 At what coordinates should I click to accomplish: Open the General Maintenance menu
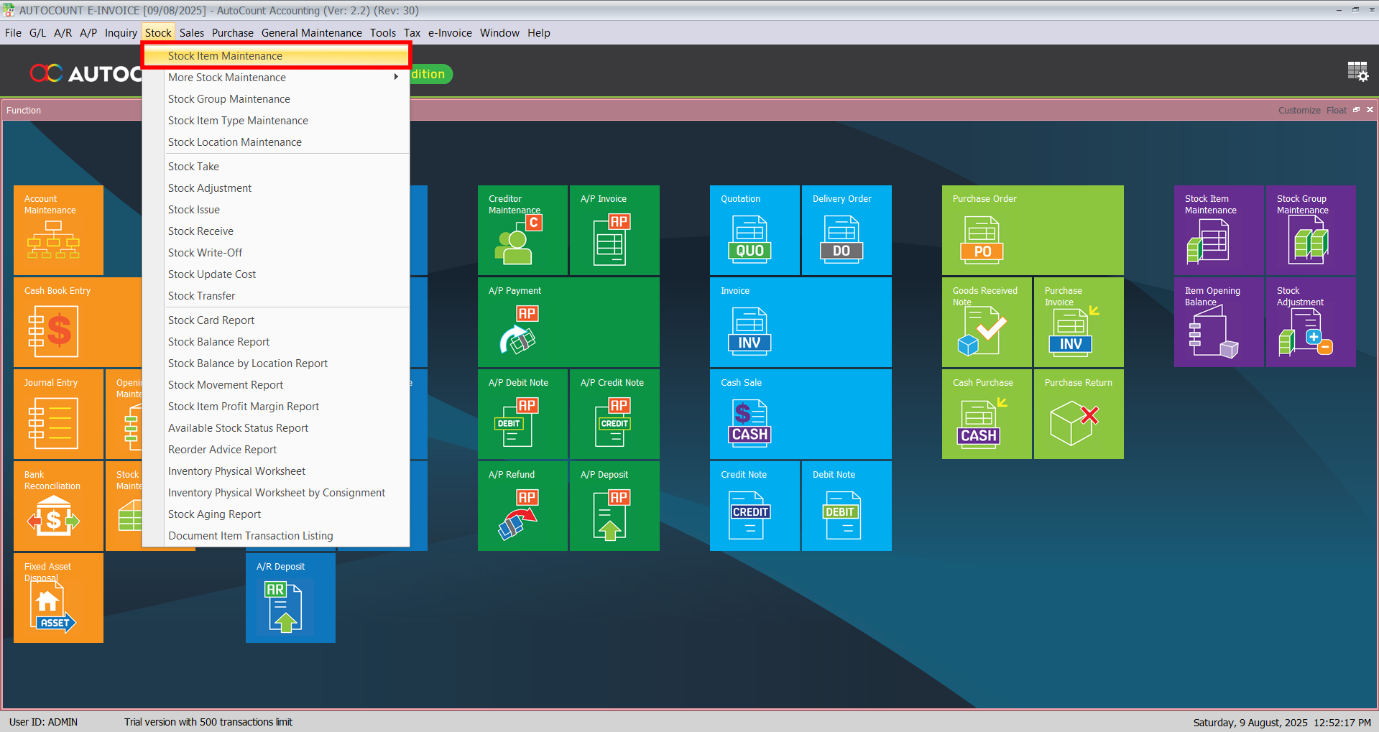tap(311, 33)
